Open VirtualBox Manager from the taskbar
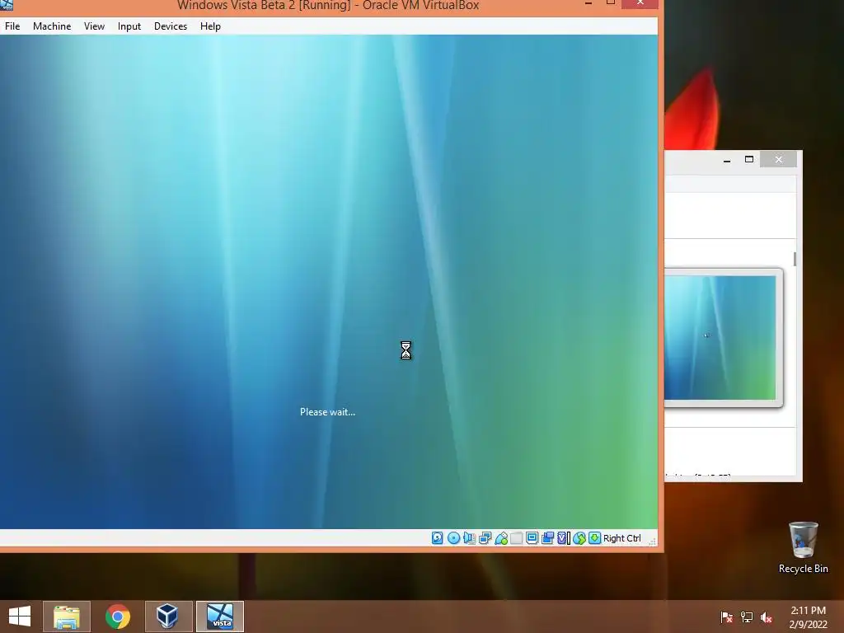844x633 pixels. pyautogui.click(x=168, y=617)
